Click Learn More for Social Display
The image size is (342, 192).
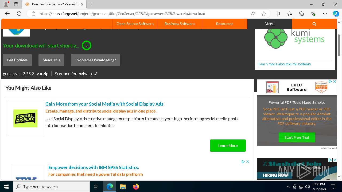(228, 146)
